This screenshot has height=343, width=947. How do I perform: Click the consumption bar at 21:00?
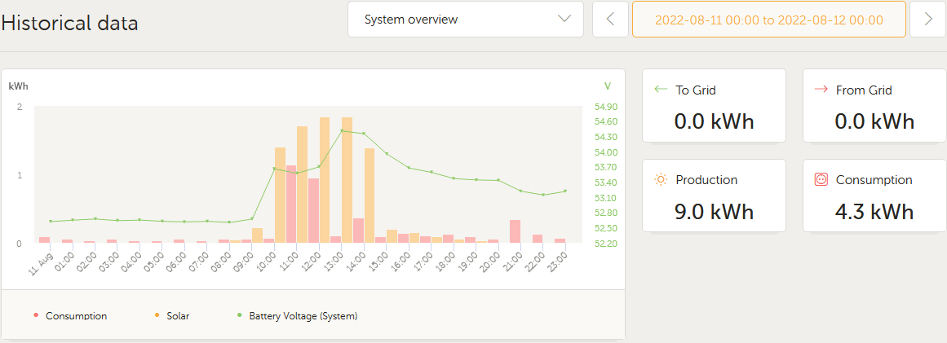tap(515, 231)
